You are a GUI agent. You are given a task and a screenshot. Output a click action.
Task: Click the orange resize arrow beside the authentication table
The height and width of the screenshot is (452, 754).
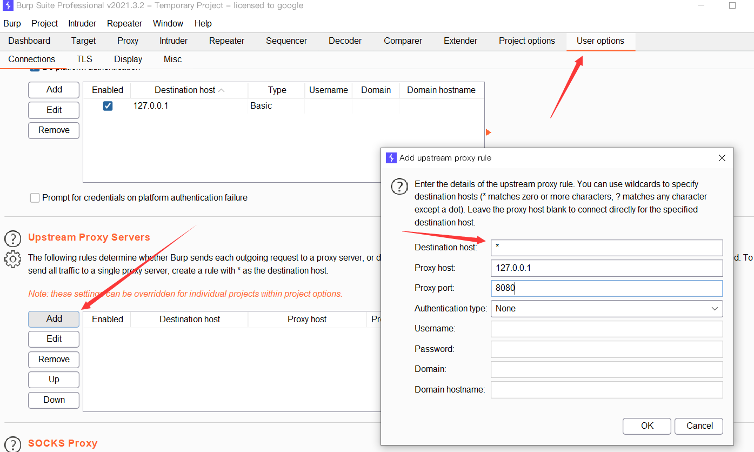[x=488, y=132]
